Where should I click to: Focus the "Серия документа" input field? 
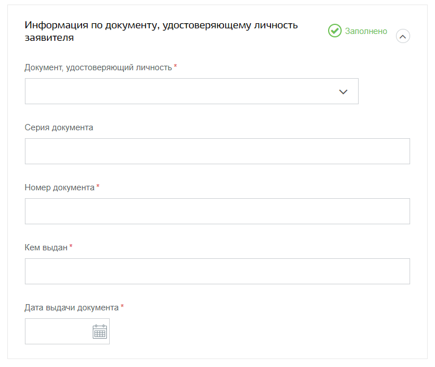point(217,151)
